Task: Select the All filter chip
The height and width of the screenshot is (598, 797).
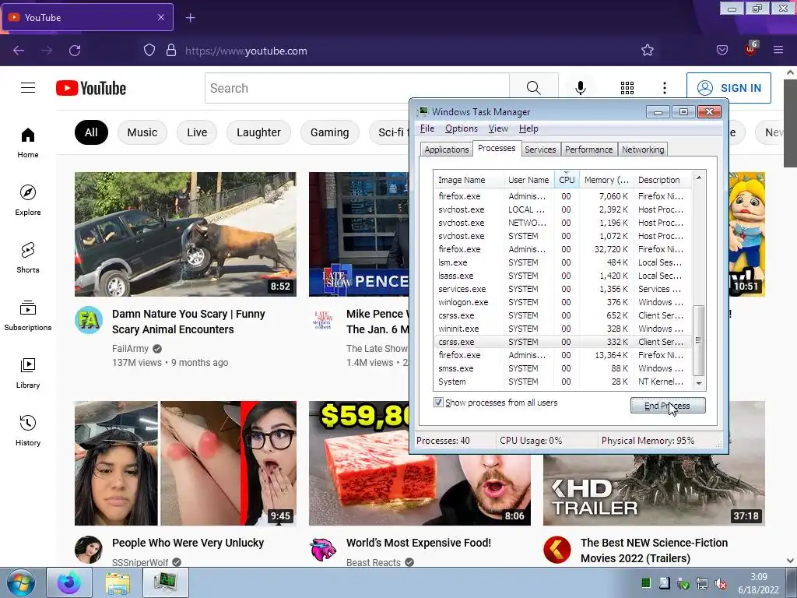Action: point(91,132)
